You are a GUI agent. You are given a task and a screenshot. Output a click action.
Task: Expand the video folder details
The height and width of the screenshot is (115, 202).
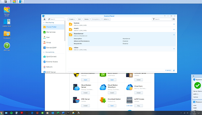(174, 49)
